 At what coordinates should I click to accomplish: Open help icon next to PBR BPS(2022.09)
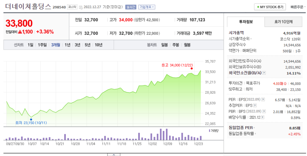tap(264, 111)
